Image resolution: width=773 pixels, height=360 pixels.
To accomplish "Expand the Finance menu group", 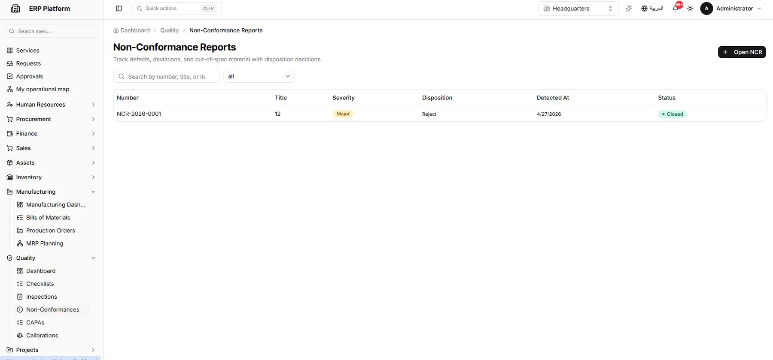I will coord(52,134).
